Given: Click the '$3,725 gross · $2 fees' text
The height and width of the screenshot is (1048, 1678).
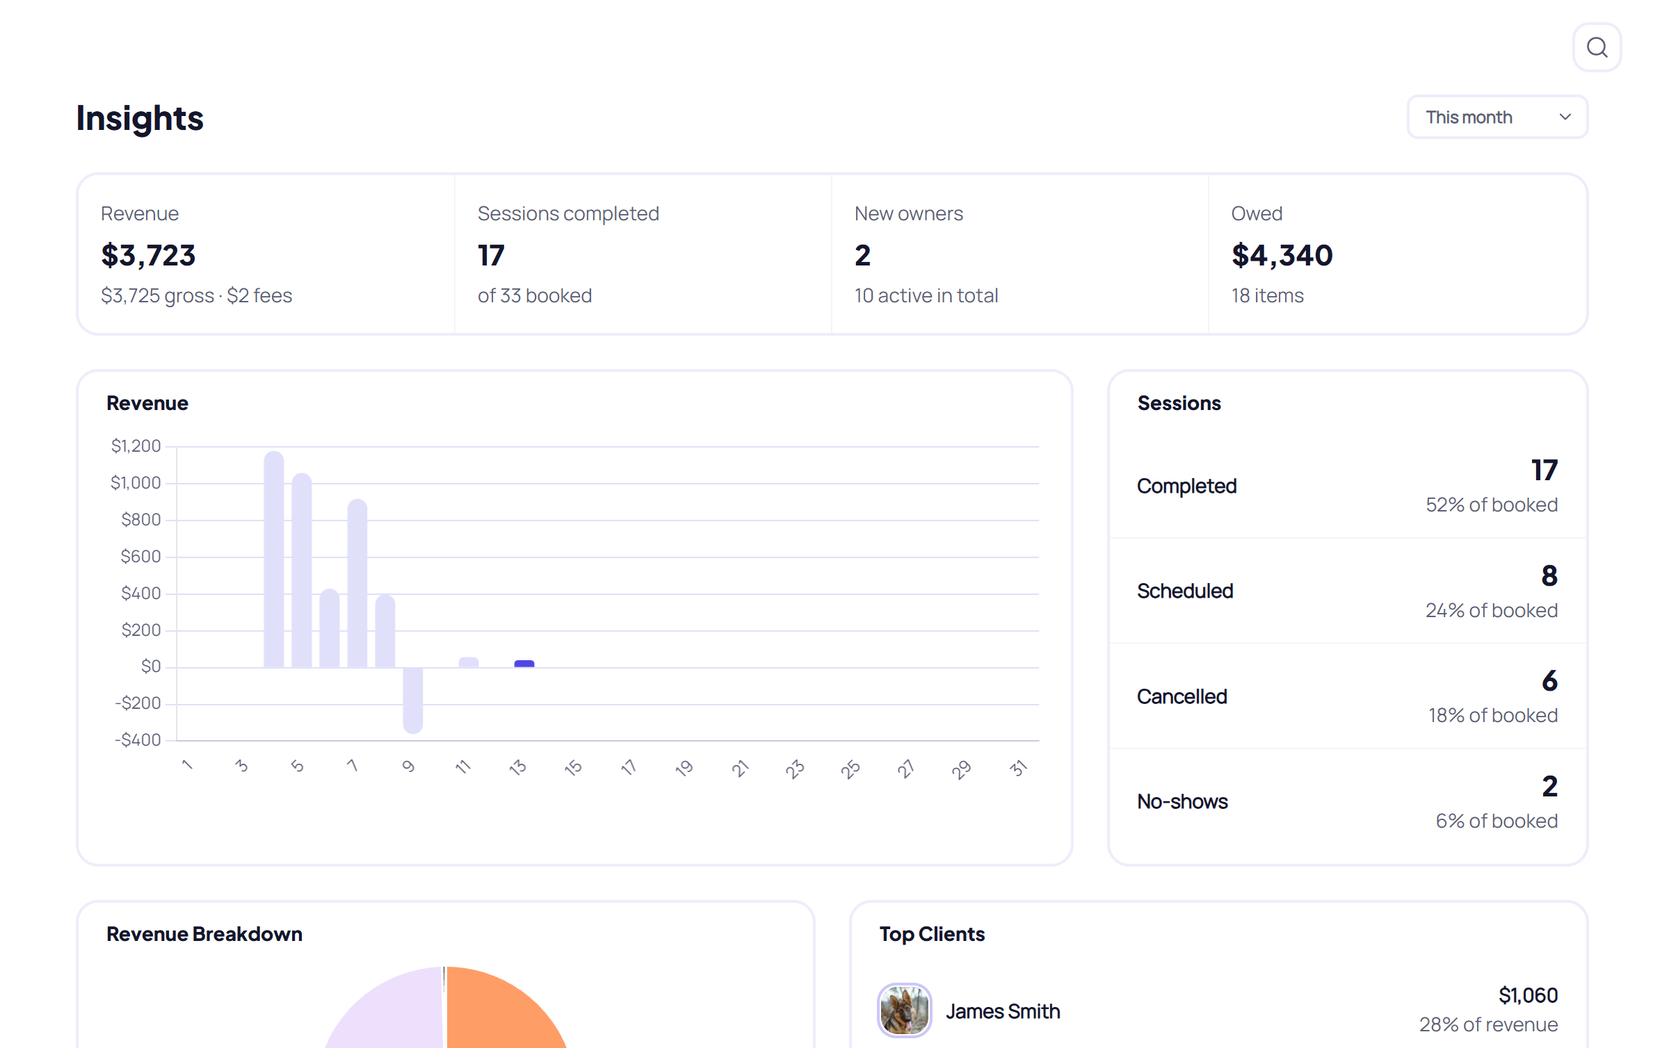Looking at the screenshot, I should (197, 295).
